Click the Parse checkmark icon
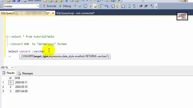193x108 pixels. coord(80,6)
